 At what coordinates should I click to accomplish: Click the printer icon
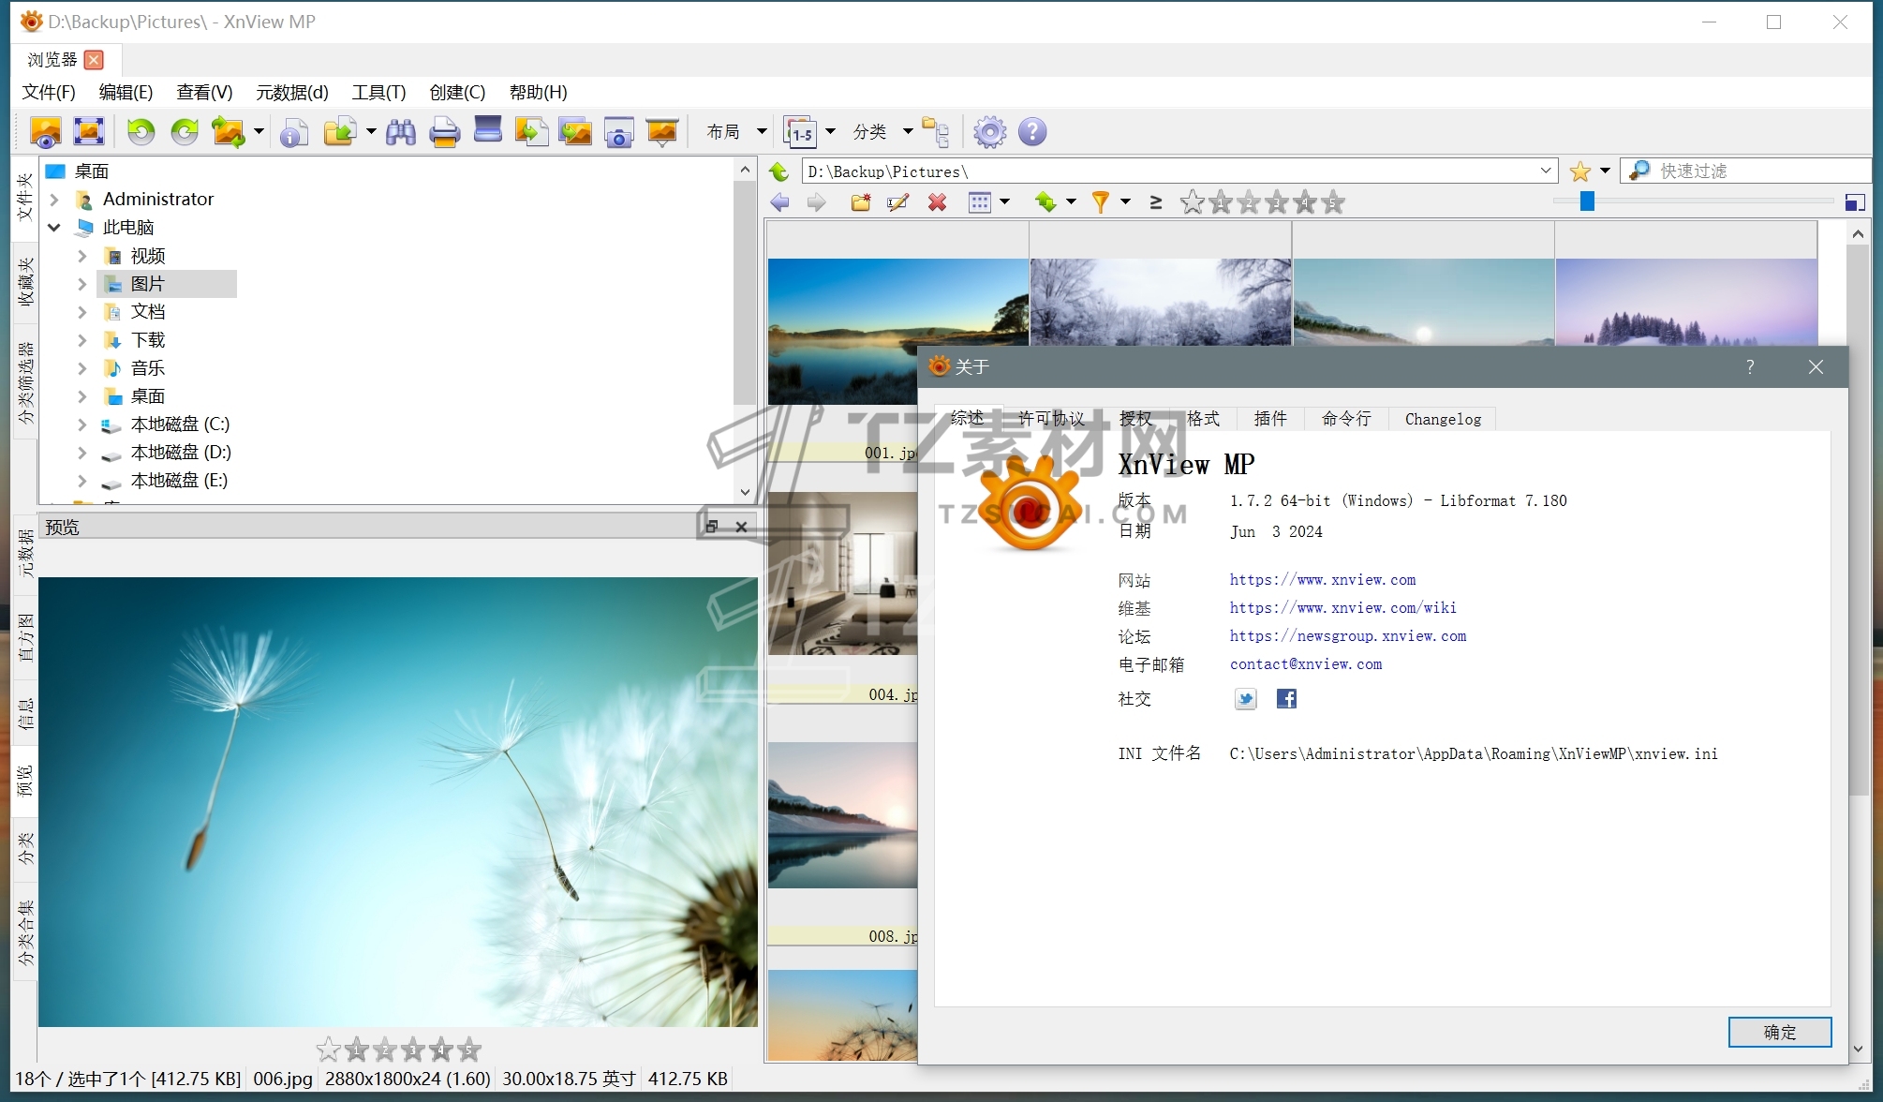tap(444, 132)
